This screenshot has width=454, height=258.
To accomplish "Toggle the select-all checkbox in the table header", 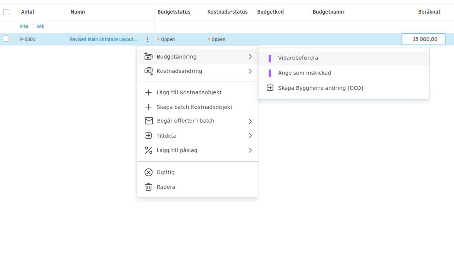I will point(6,12).
